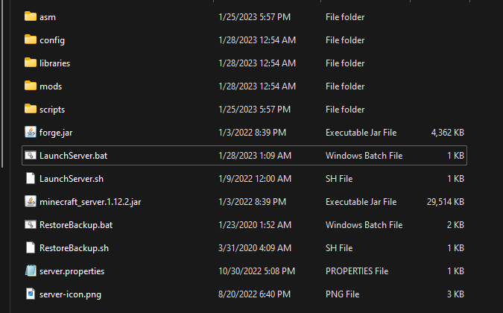
Task: Select the LaunchServer.sh file name
Action: pyautogui.click(x=72, y=179)
